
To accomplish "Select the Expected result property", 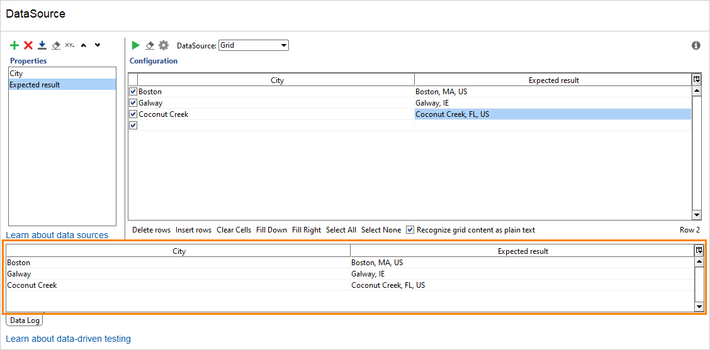I will [35, 85].
